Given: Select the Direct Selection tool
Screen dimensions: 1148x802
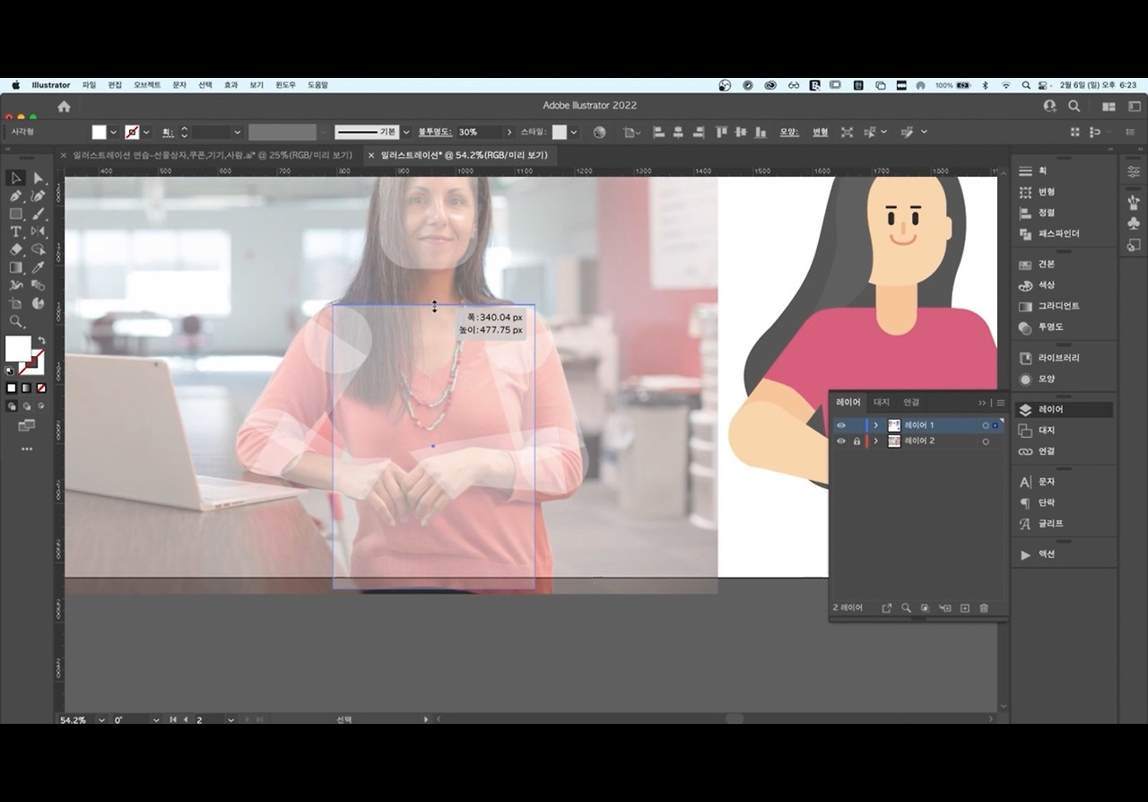Looking at the screenshot, I should [39, 179].
